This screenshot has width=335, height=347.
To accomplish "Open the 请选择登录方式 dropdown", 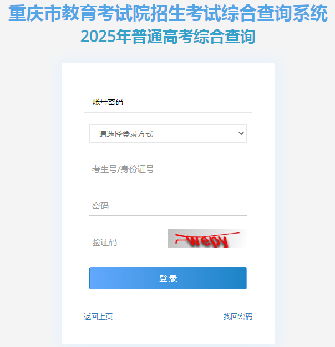I will pyautogui.click(x=168, y=133).
